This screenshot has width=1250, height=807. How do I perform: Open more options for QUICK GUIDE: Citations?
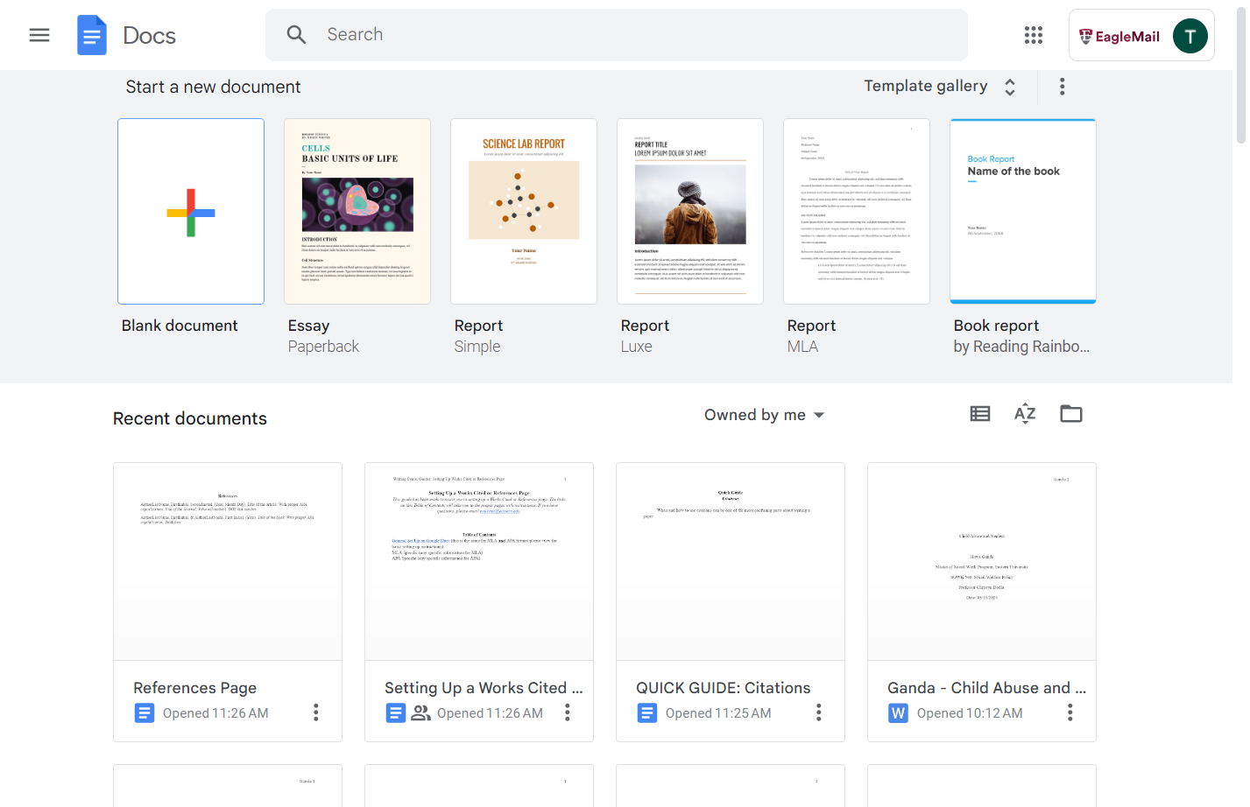point(819,712)
